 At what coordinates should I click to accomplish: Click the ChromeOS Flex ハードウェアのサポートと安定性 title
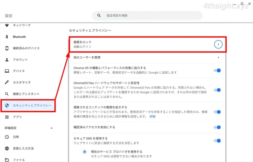tap(106, 83)
